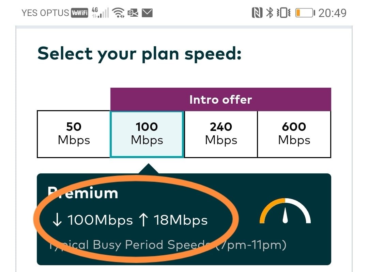The width and height of the screenshot is (368, 272).
Task: Tap the NFC status icon
Action: [x=257, y=13]
